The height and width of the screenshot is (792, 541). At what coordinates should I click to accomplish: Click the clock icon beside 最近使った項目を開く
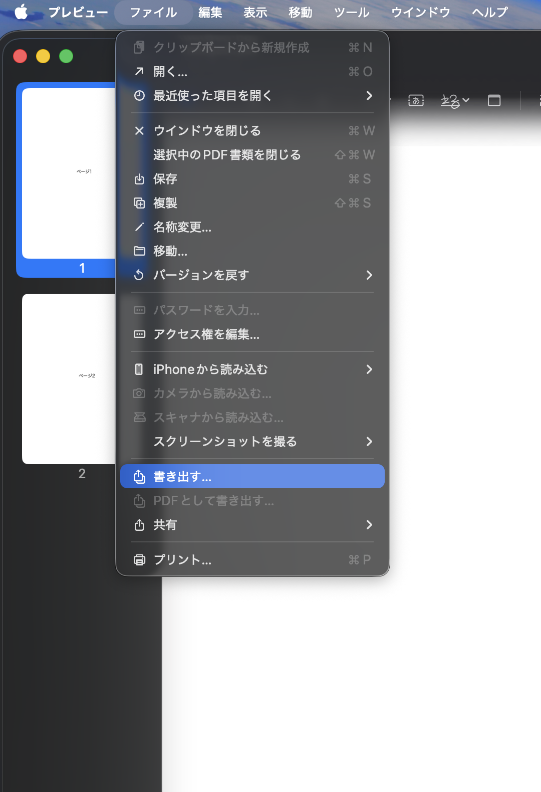pyautogui.click(x=139, y=96)
